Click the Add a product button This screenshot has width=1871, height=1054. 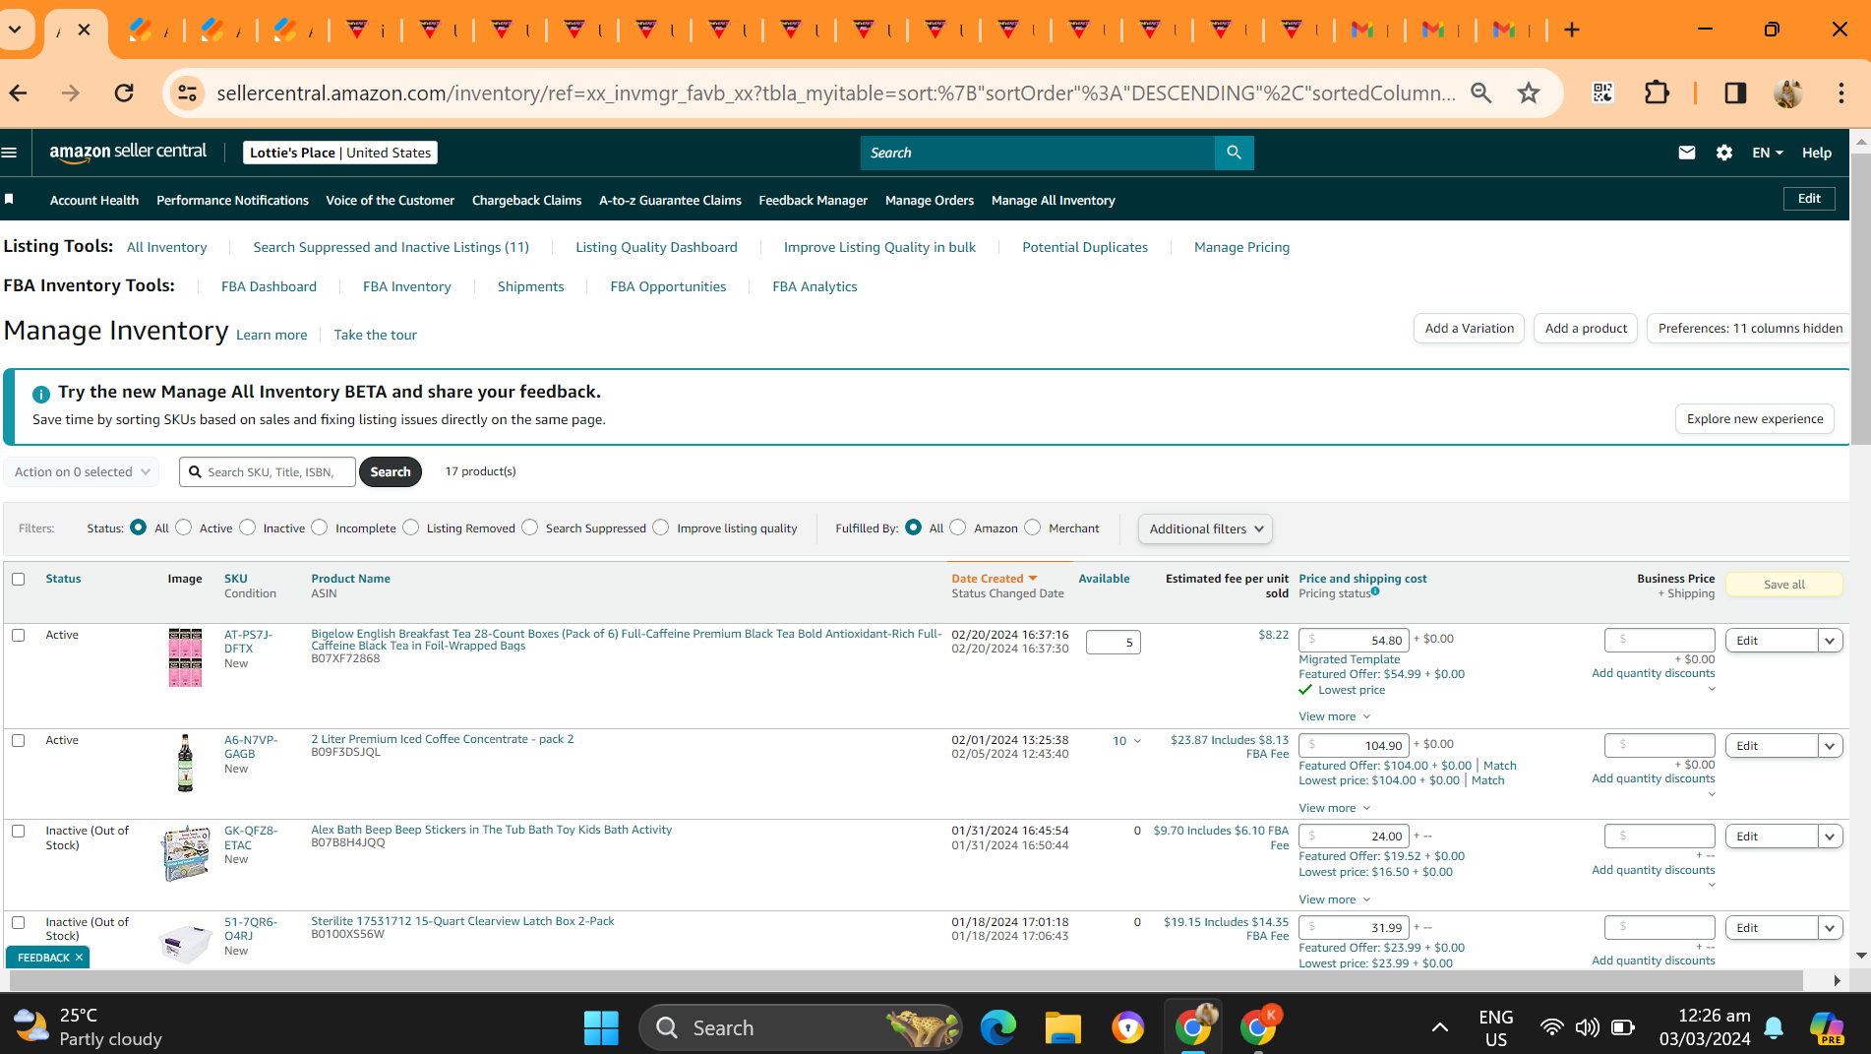tap(1586, 328)
